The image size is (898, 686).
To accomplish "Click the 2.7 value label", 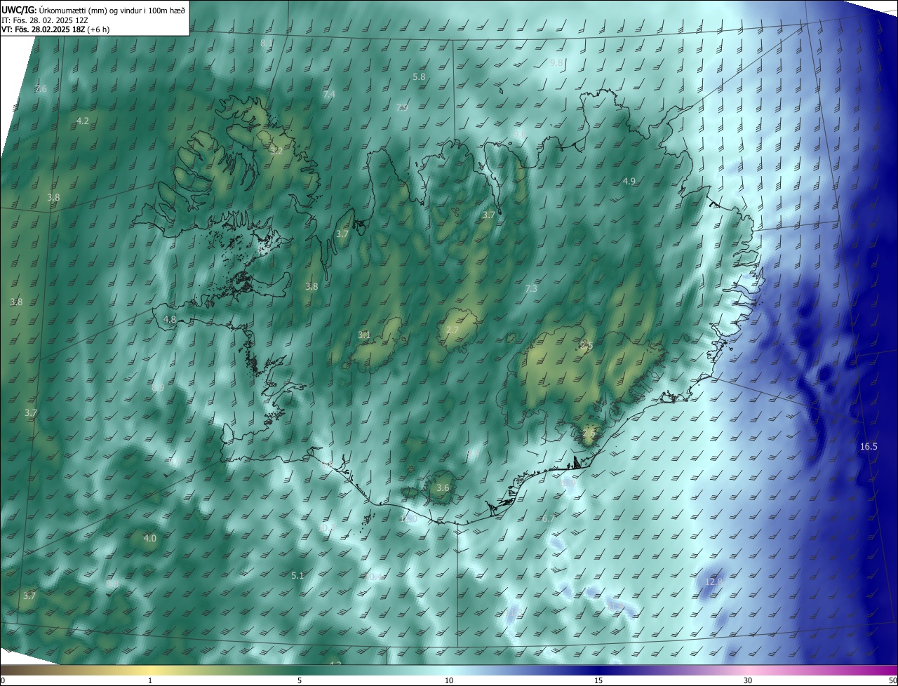I will (453, 330).
